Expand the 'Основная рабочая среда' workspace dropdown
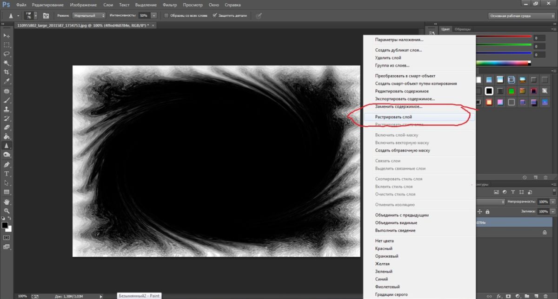The width and height of the screenshot is (558, 299). point(521,16)
